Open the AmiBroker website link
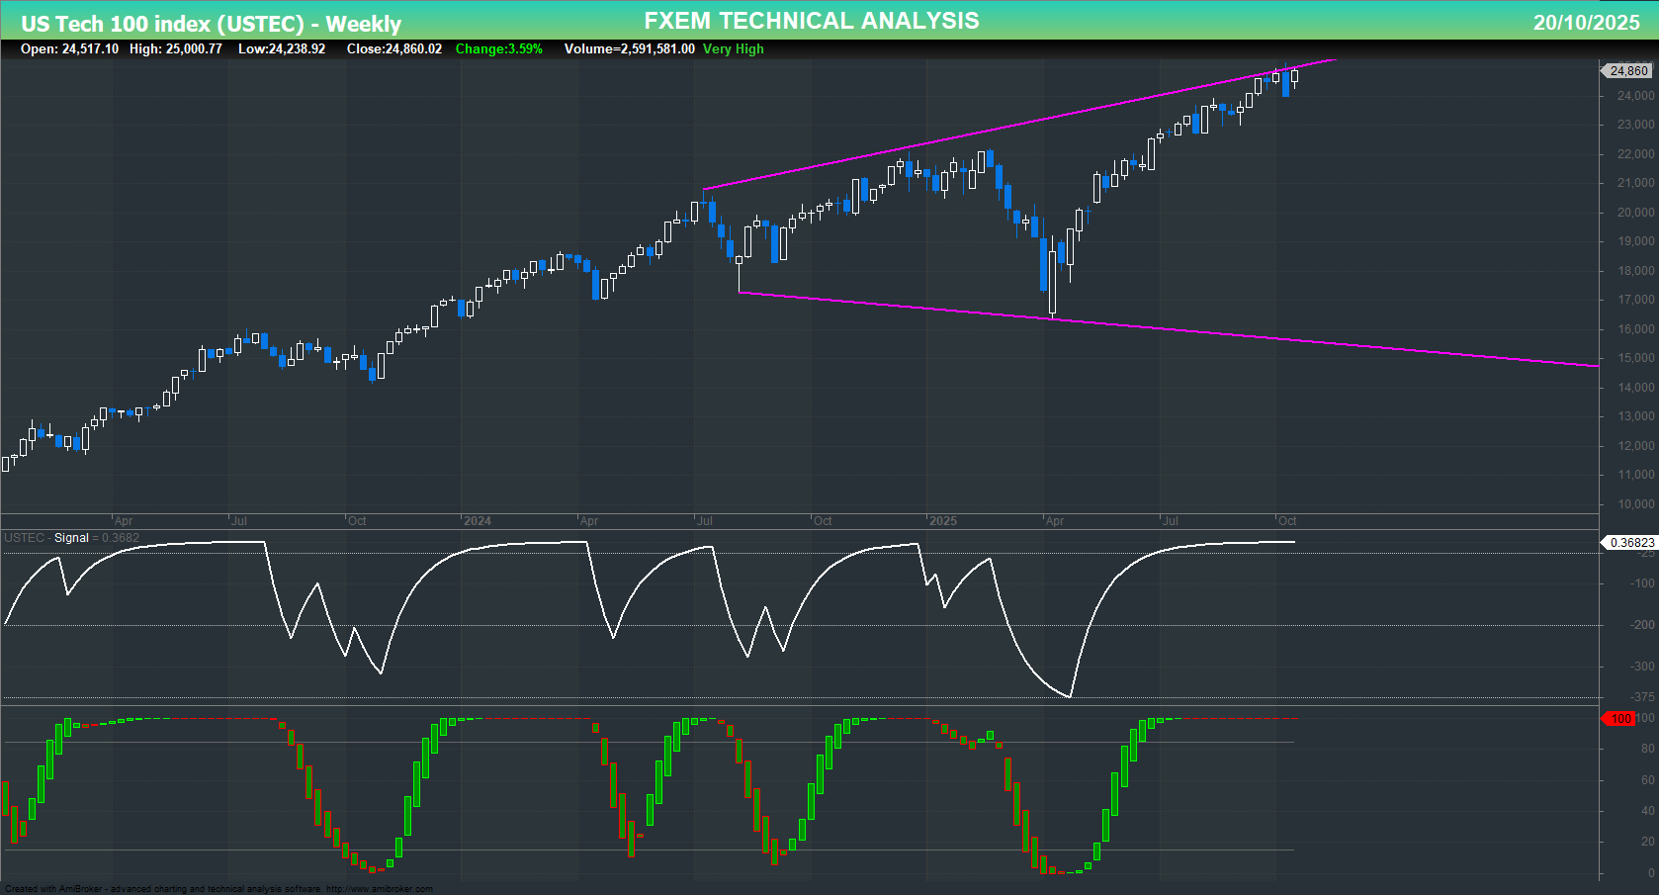Screen dimensions: 1659x895 click(x=382, y=888)
